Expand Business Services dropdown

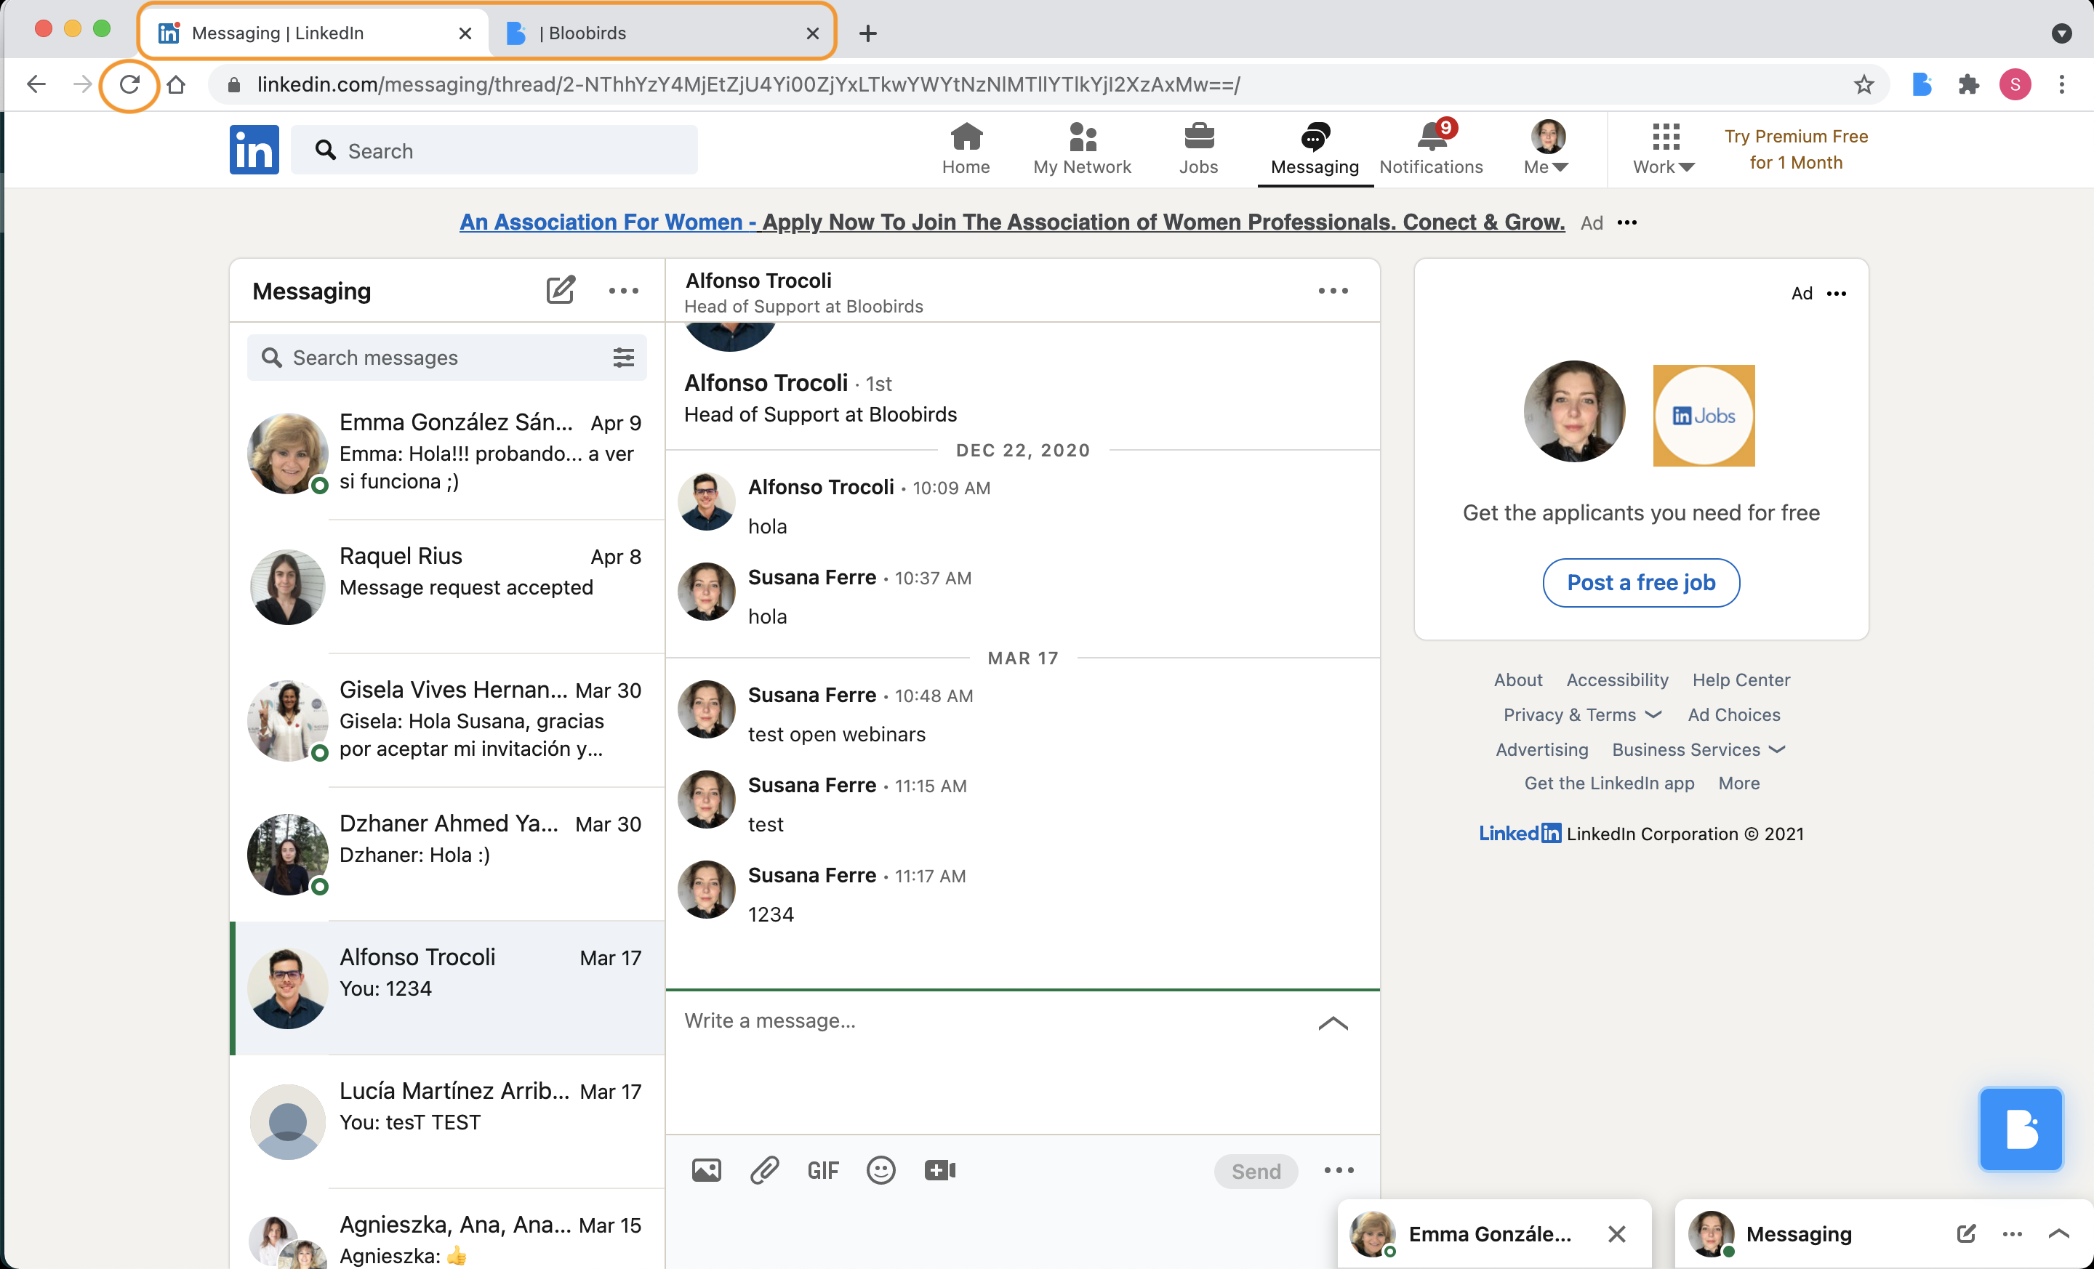point(1698,749)
